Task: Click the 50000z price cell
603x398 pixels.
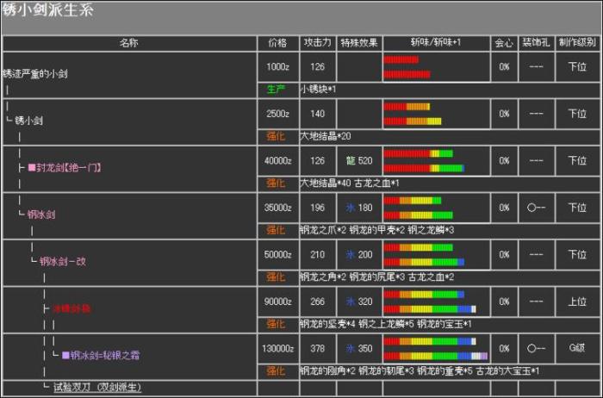Action: point(277,255)
